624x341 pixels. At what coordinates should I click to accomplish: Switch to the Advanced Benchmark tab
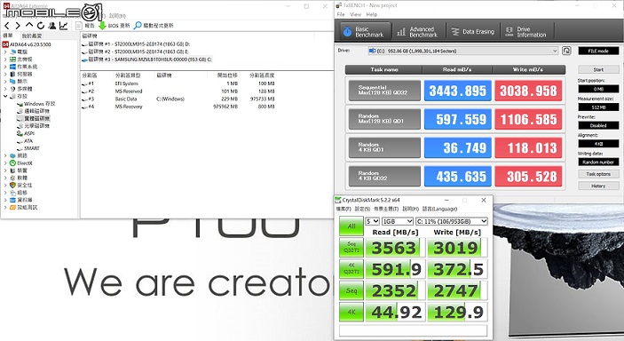(x=417, y=31)
